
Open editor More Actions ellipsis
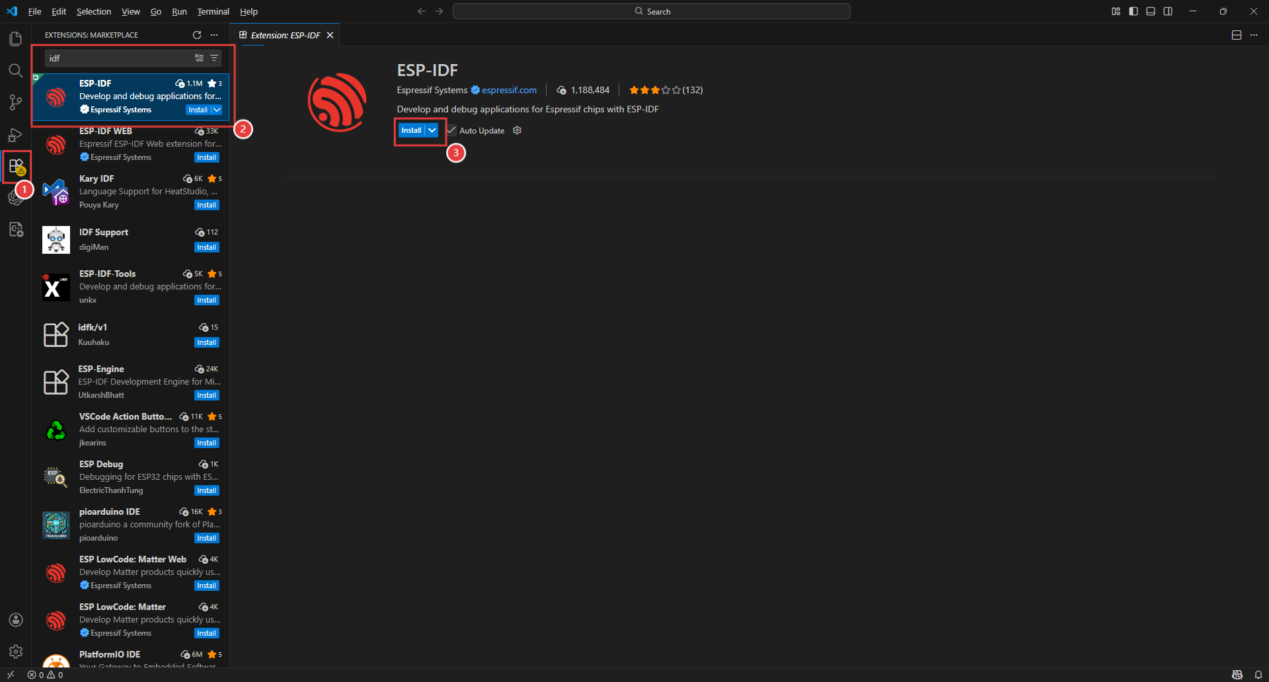(1254, 35)
